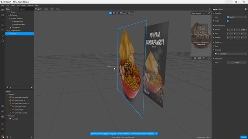Collapse the Properties section
The width and height of the screenshot is (248, 139).
tap(214, 13)
